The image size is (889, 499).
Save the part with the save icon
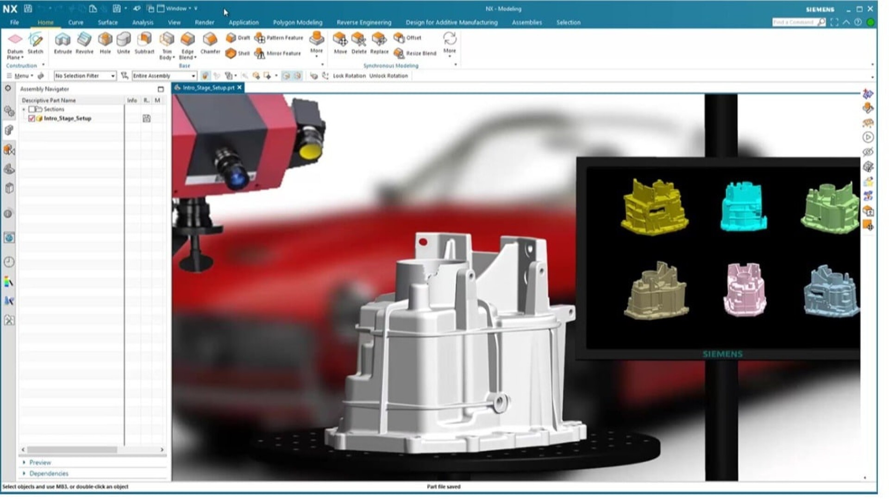click(x=28, y=8)
